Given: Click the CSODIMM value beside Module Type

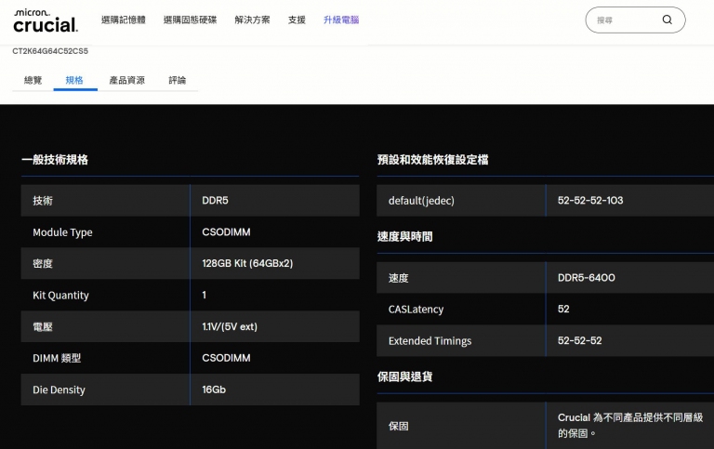Looking at the screenshot, I should [x=226, y=232].
